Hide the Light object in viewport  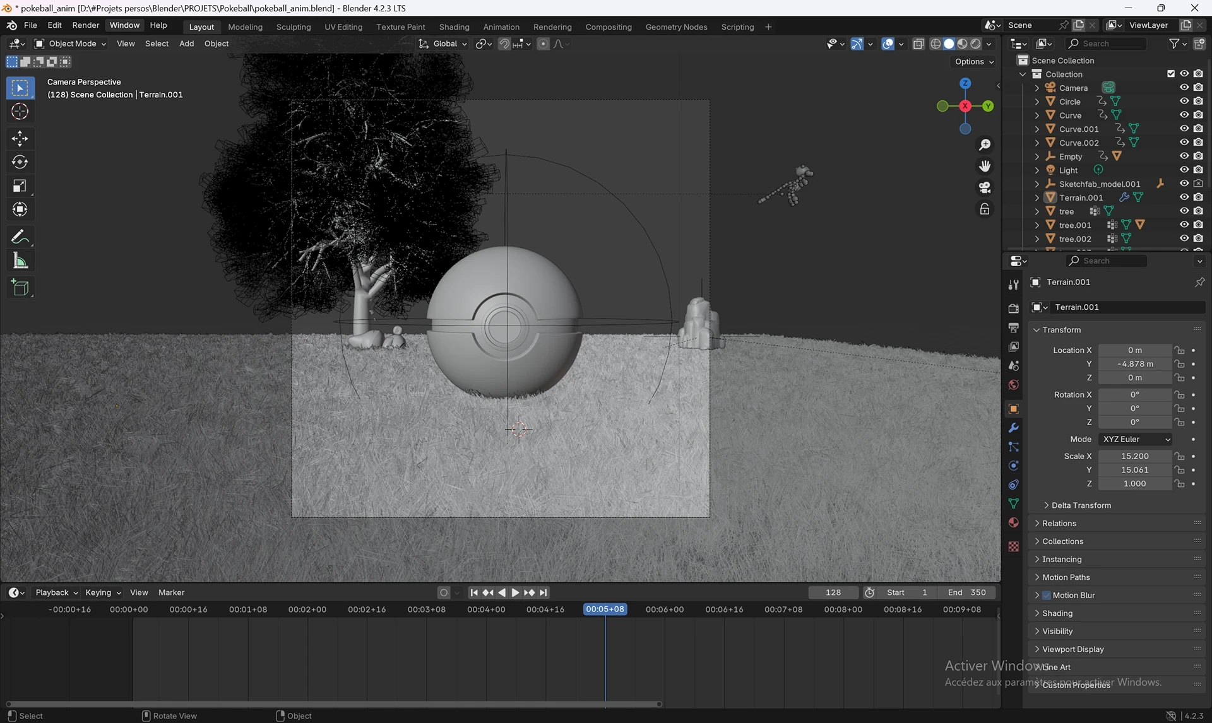pos(1184,170)
